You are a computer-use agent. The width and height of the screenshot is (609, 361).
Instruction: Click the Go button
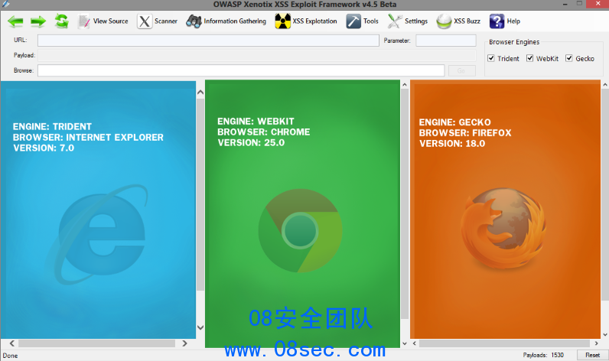(x=462, y=70)
